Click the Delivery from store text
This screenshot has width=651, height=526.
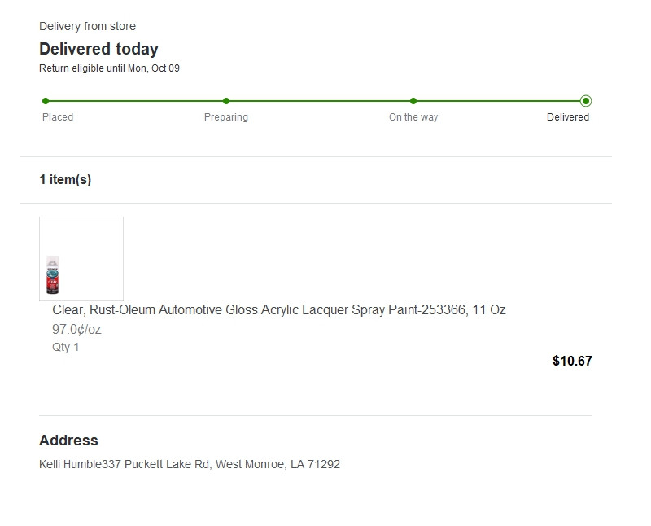[87, 27]
